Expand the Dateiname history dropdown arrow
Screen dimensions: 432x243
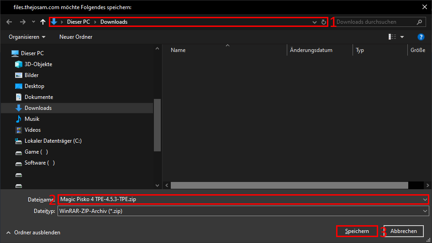click(425, 200)
